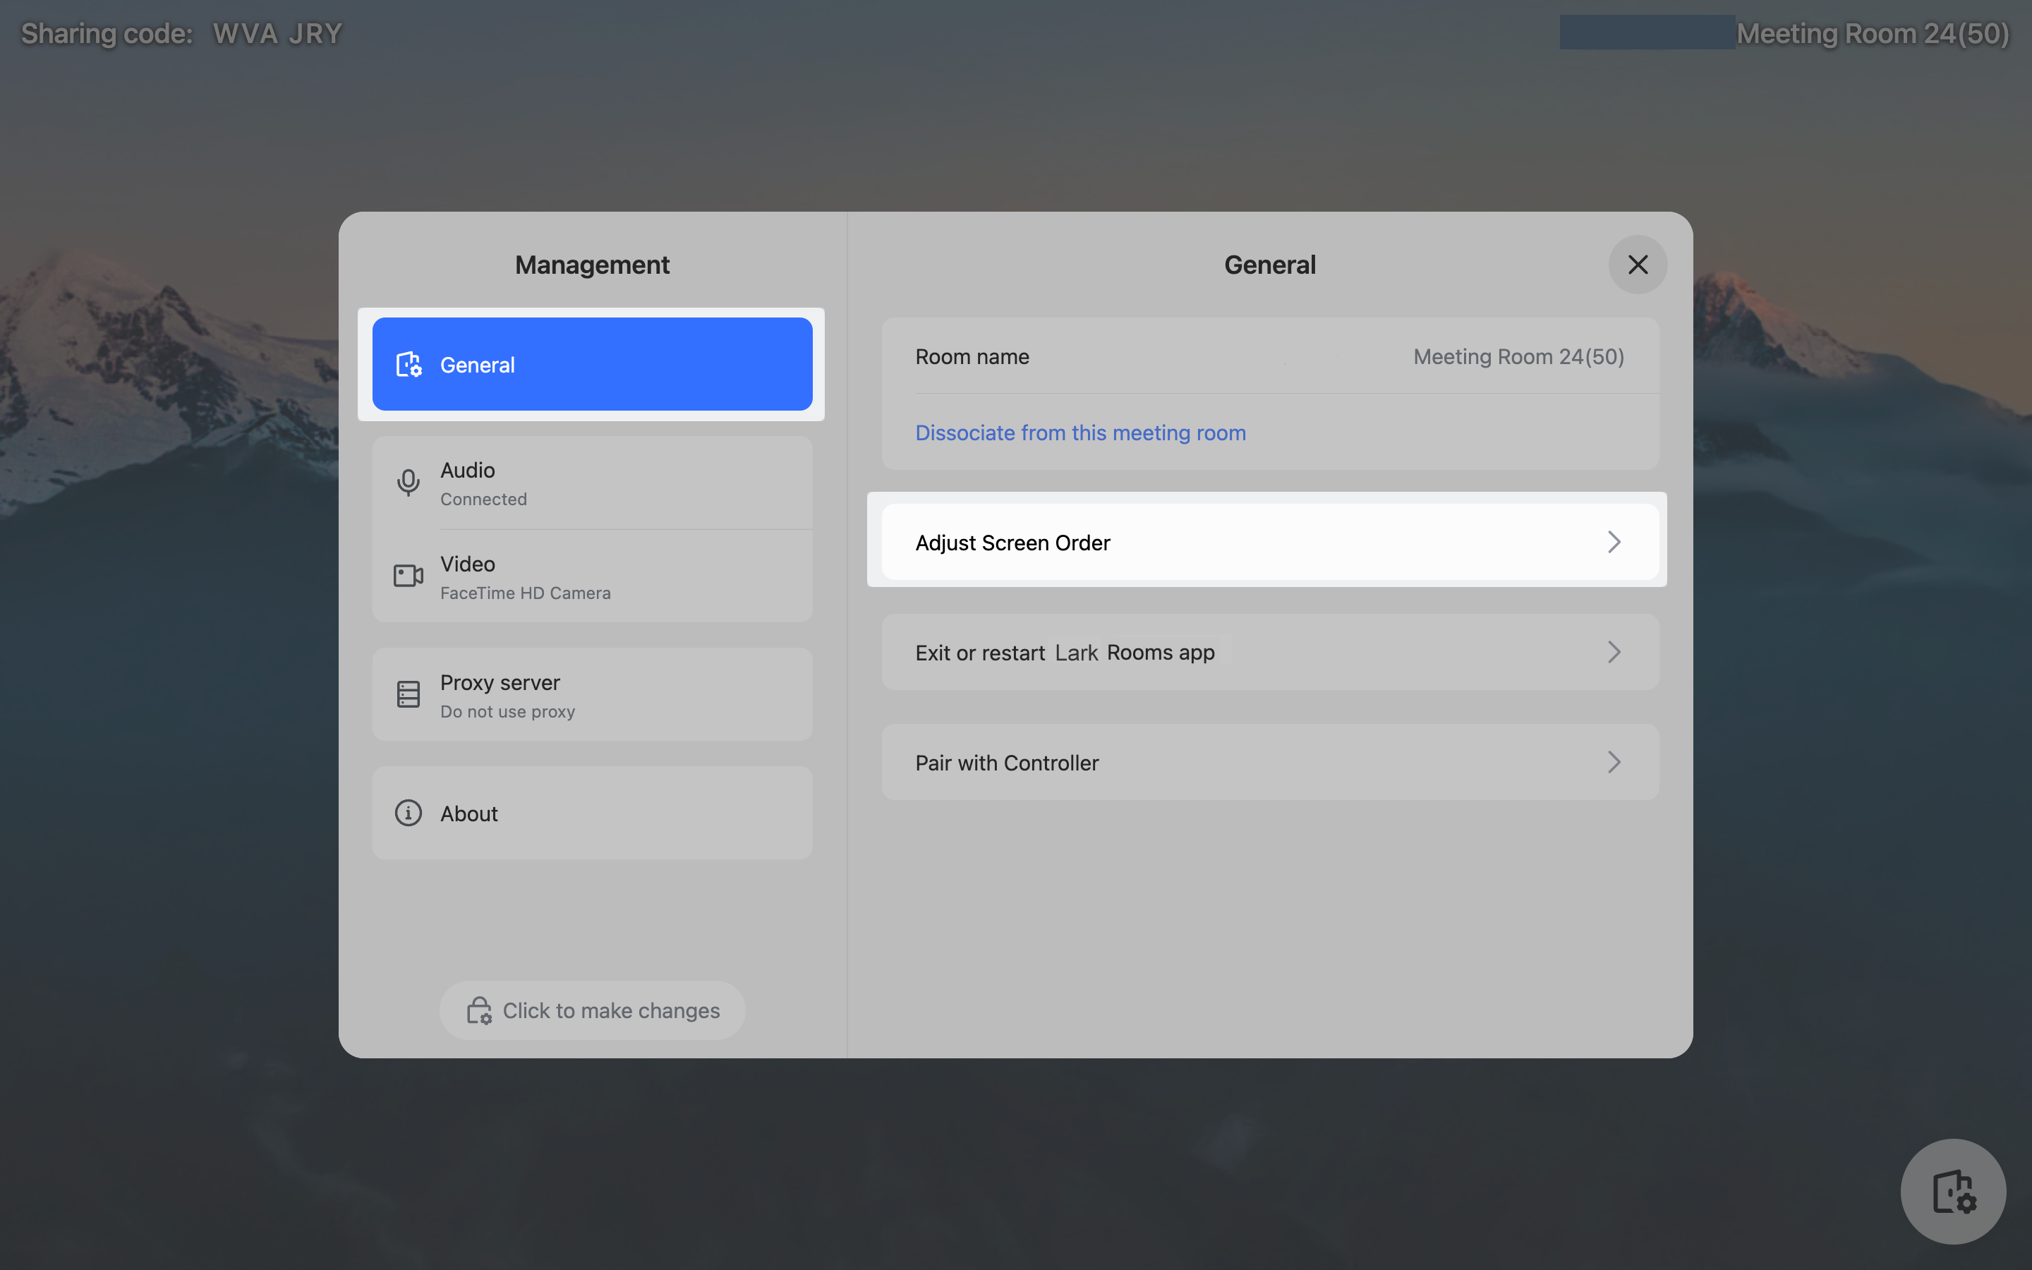Click the lock icon beside make changes

[480, 1010]
